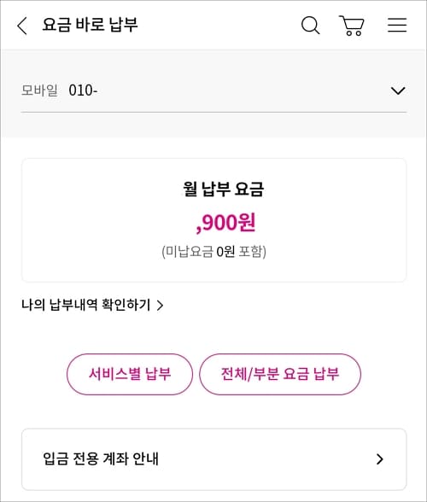Click the pink ,900원 amount
This screenshot has height=502, width=427.
click(225, 223)
